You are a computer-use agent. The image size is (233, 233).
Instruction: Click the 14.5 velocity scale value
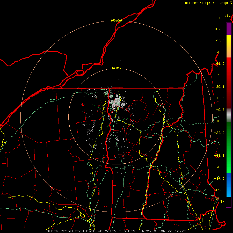click(220, 98)
